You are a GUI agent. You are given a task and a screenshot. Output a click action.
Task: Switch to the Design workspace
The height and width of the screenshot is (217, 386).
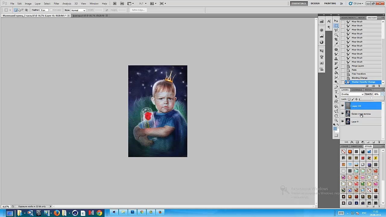point(315,4)
